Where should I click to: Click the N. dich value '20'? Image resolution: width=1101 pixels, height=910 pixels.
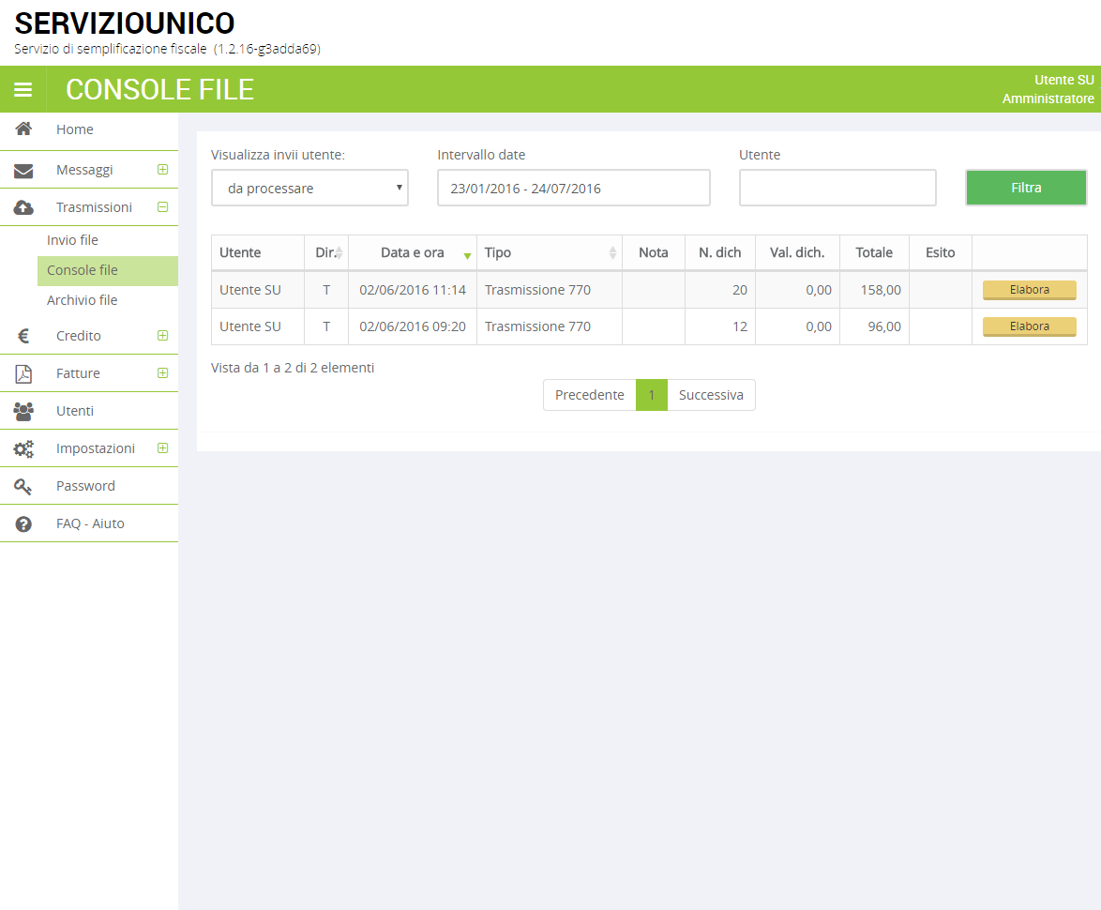[740, 290]
